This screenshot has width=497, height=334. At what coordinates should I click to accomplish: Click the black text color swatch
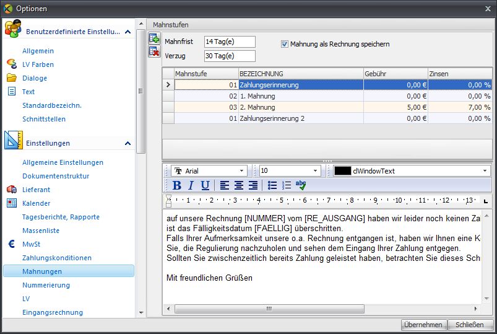point(342,171)
